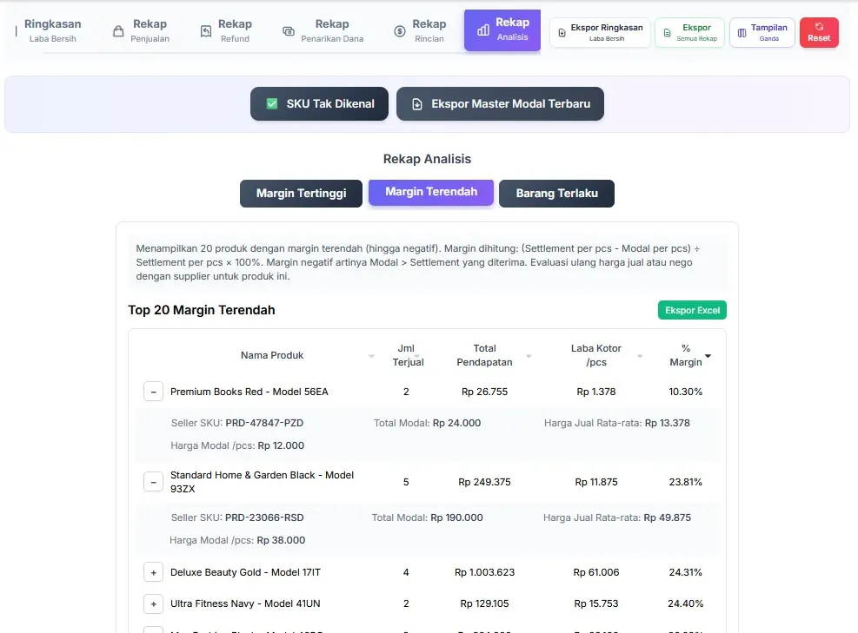The image size is (858, 633).
Task: Click the download icon on Ekspor Master Modal
Action: 416,104
